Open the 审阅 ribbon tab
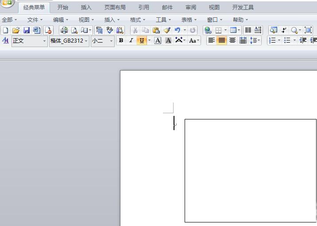 [191, 8]
